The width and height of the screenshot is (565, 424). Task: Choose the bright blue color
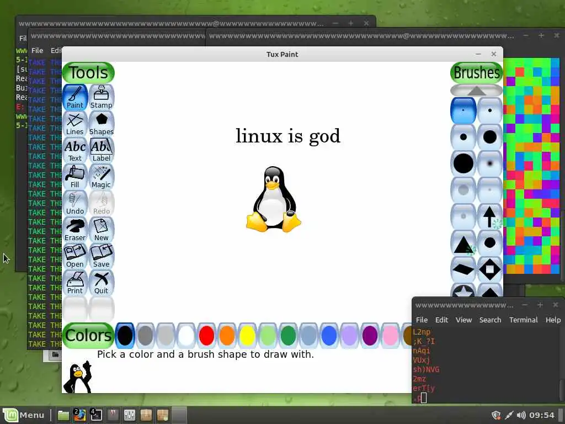pyautogui.click(x=329, y=336)
